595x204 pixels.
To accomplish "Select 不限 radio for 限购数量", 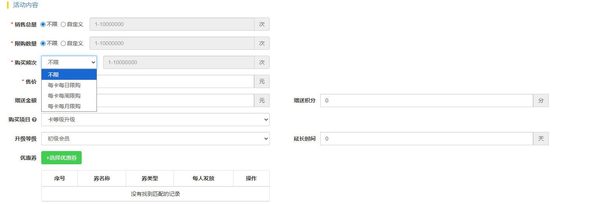I will (43, 43).
